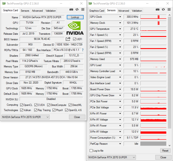Open Video Engine Load dropdown arrow
This screenshot has height=161, width=173.
(120, 77)
